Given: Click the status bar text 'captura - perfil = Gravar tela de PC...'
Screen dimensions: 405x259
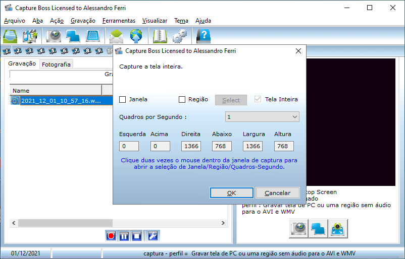Looking at the screenshot, I should [249, 253].
